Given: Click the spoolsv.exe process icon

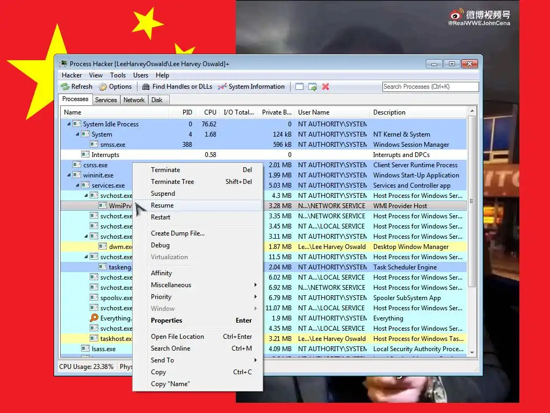Looking at the screenshot, I should tap(94, 297).
